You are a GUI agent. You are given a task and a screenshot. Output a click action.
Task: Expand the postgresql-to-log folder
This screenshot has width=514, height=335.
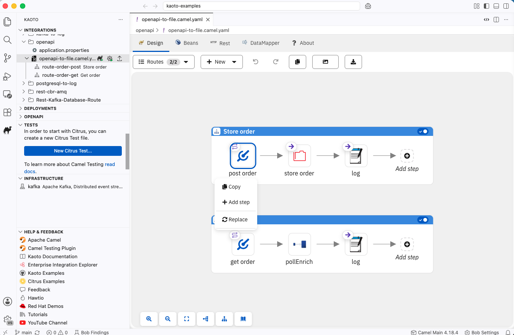click(x=24, y=83)
